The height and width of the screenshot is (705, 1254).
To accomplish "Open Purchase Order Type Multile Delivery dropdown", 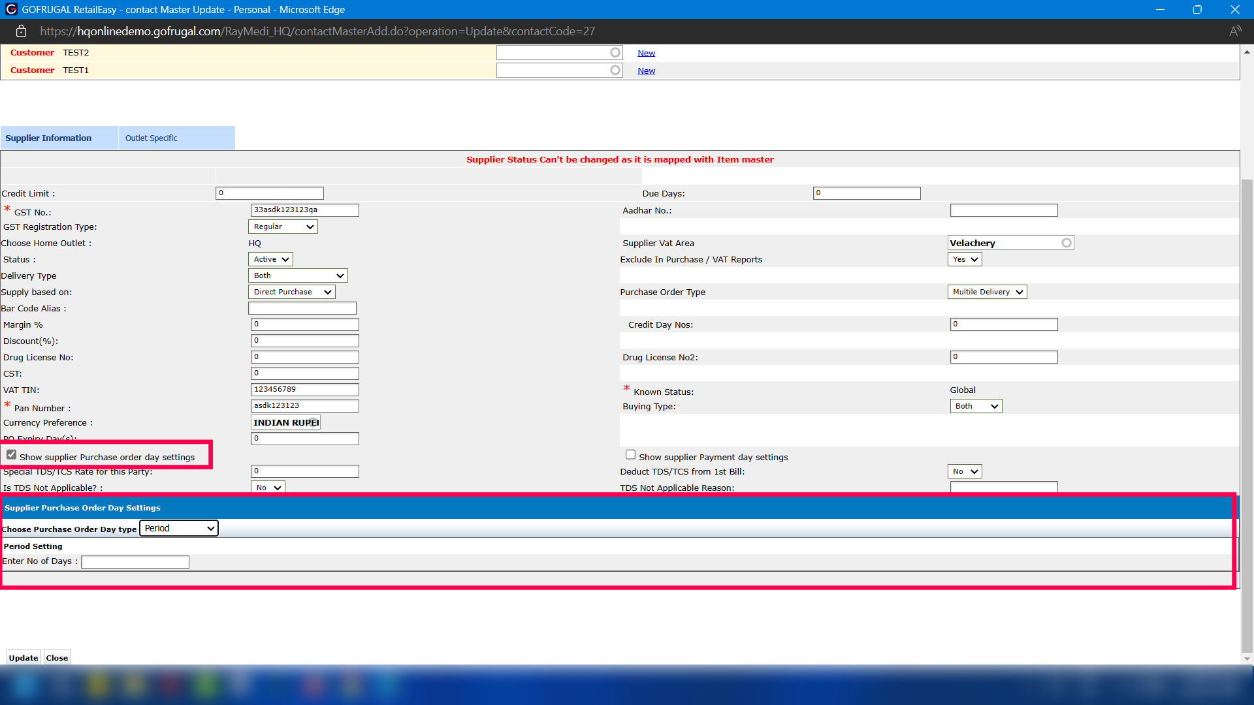I will pos(987,292).
